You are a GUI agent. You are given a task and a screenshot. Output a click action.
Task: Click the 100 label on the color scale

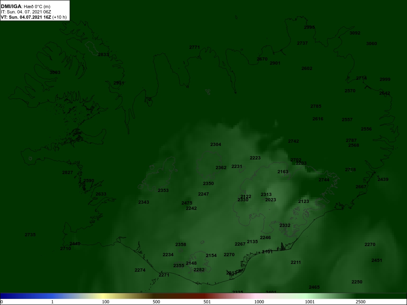105,302
